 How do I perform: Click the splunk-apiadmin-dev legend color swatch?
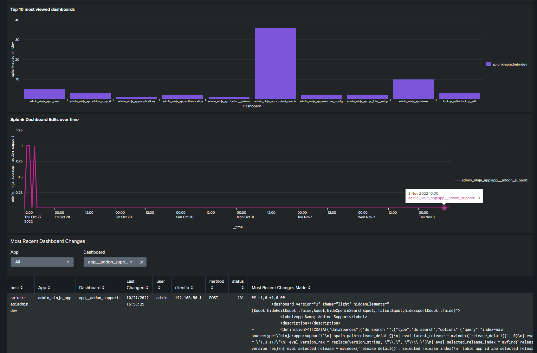(x=488, y=64)
